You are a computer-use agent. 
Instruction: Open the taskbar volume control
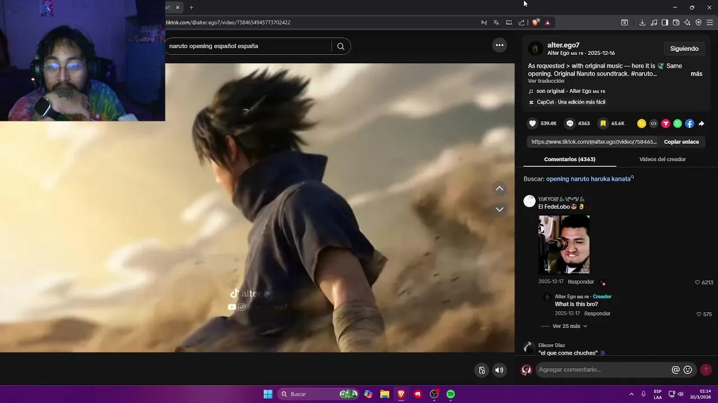(x=680, y=394)
